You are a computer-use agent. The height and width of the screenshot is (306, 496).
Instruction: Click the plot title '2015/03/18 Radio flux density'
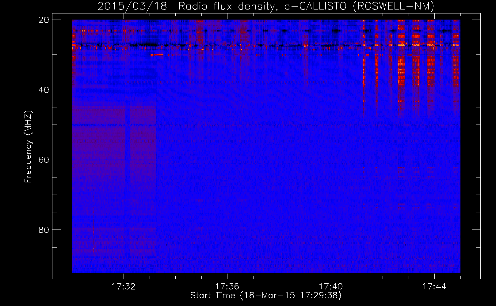pyautogui.click(x=188, y=6)
